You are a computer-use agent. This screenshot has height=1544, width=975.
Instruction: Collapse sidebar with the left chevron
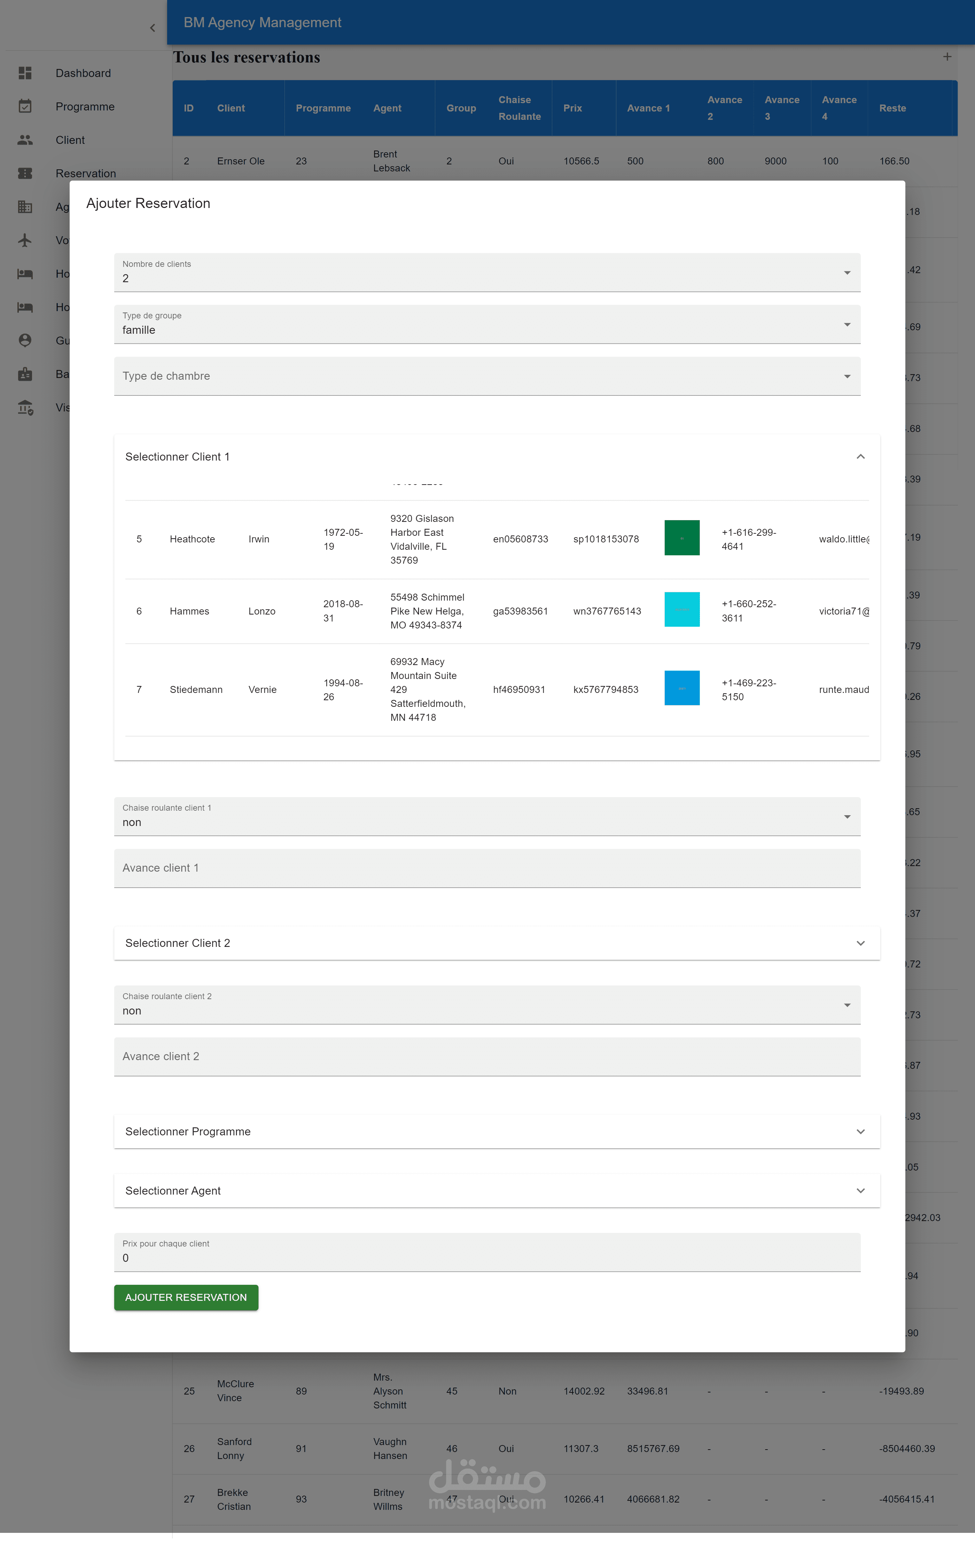[x=152, y=28]
